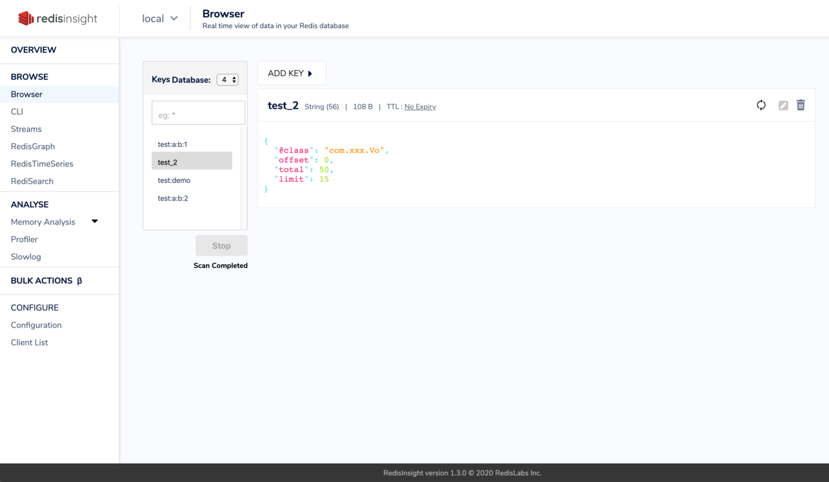Expand the Memory Analysis submenu arrow

click(95, 221)
